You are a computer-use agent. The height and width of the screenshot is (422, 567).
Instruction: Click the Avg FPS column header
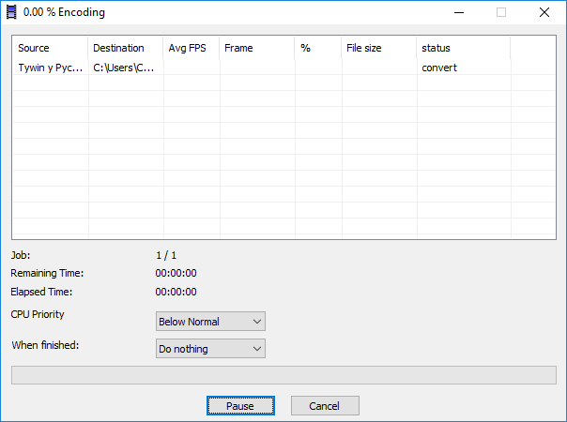(192, 48)
